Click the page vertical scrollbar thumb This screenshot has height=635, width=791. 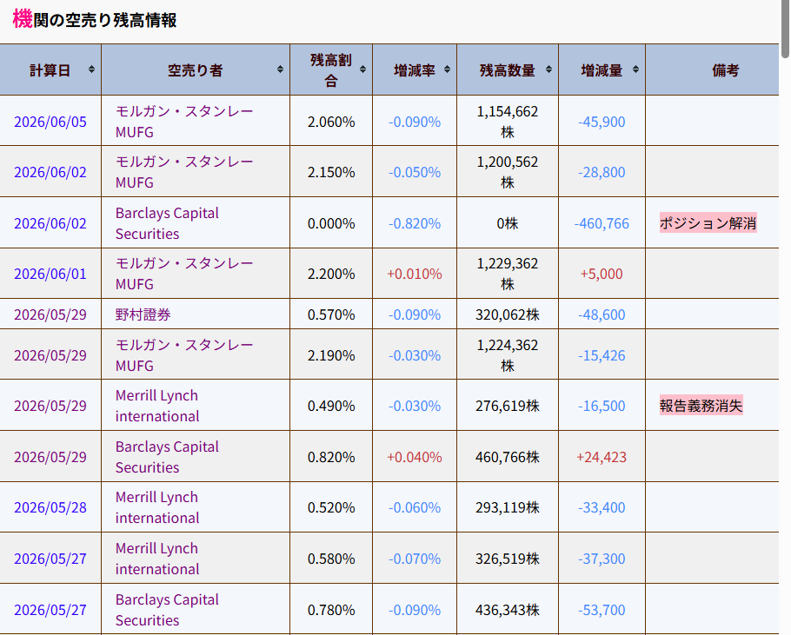click(785, 28)
